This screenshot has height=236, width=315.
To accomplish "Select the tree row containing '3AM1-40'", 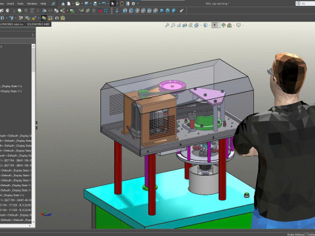I will (16, 200).
